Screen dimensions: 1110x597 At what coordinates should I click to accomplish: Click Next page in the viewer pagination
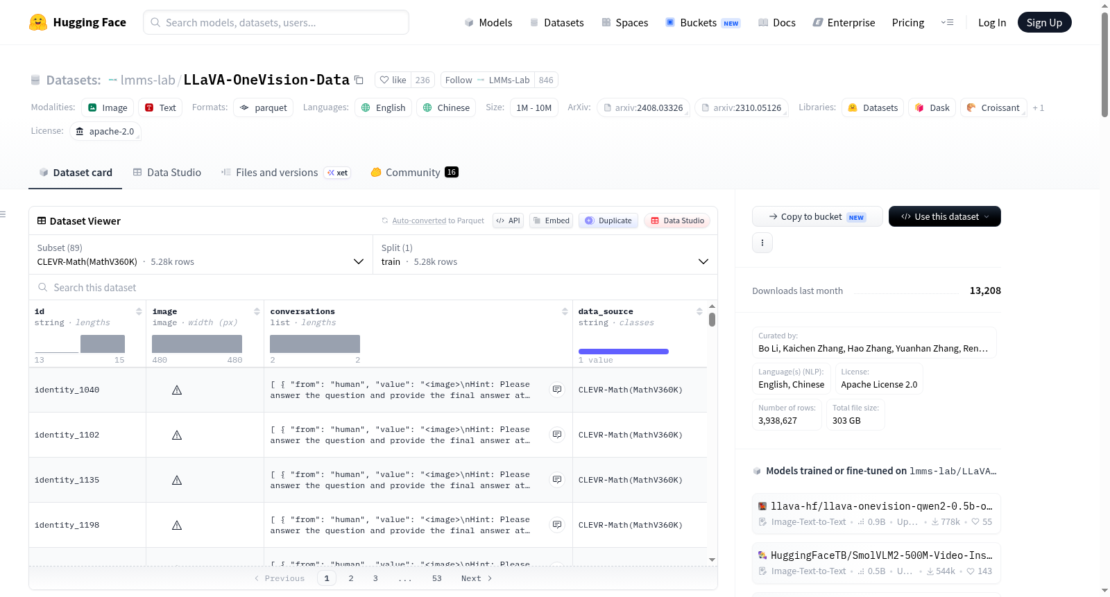point(477,578)
